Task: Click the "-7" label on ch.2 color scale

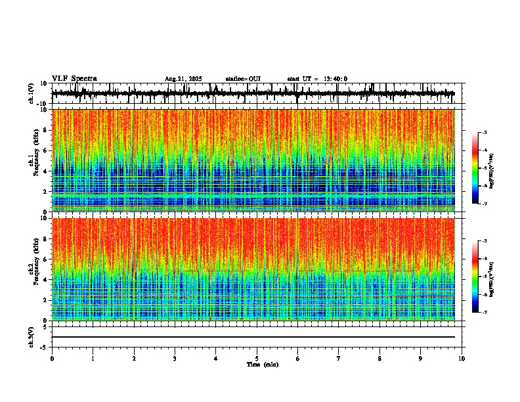Action: (484, 312)
